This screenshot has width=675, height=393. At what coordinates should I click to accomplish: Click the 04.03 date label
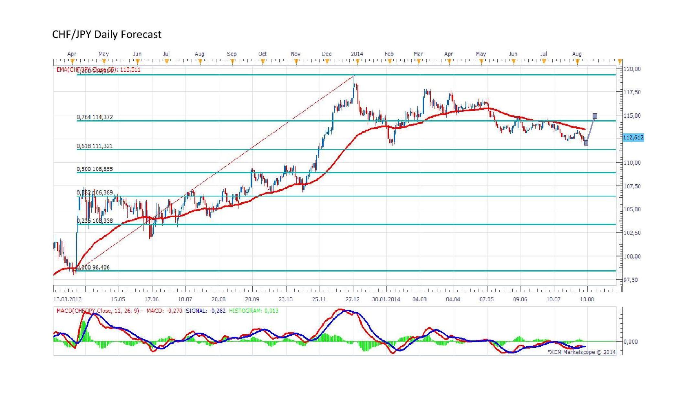pyautogui.click(x=419, y=299)
